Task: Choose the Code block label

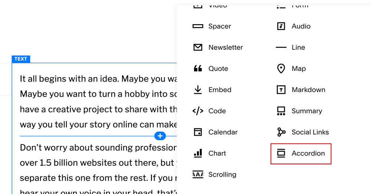Action: coord(217,111)
